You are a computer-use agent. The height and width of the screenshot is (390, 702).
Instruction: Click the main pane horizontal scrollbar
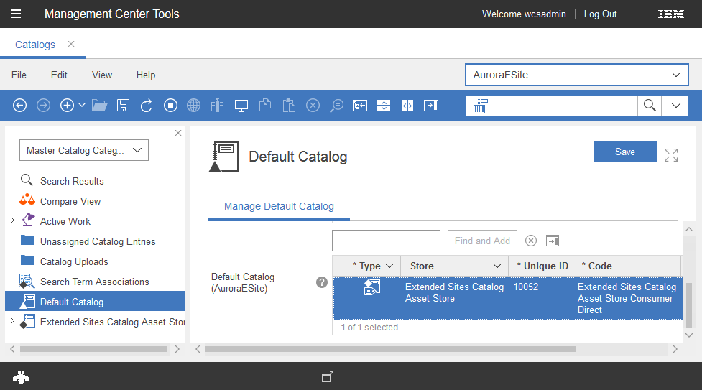[390, 349]
